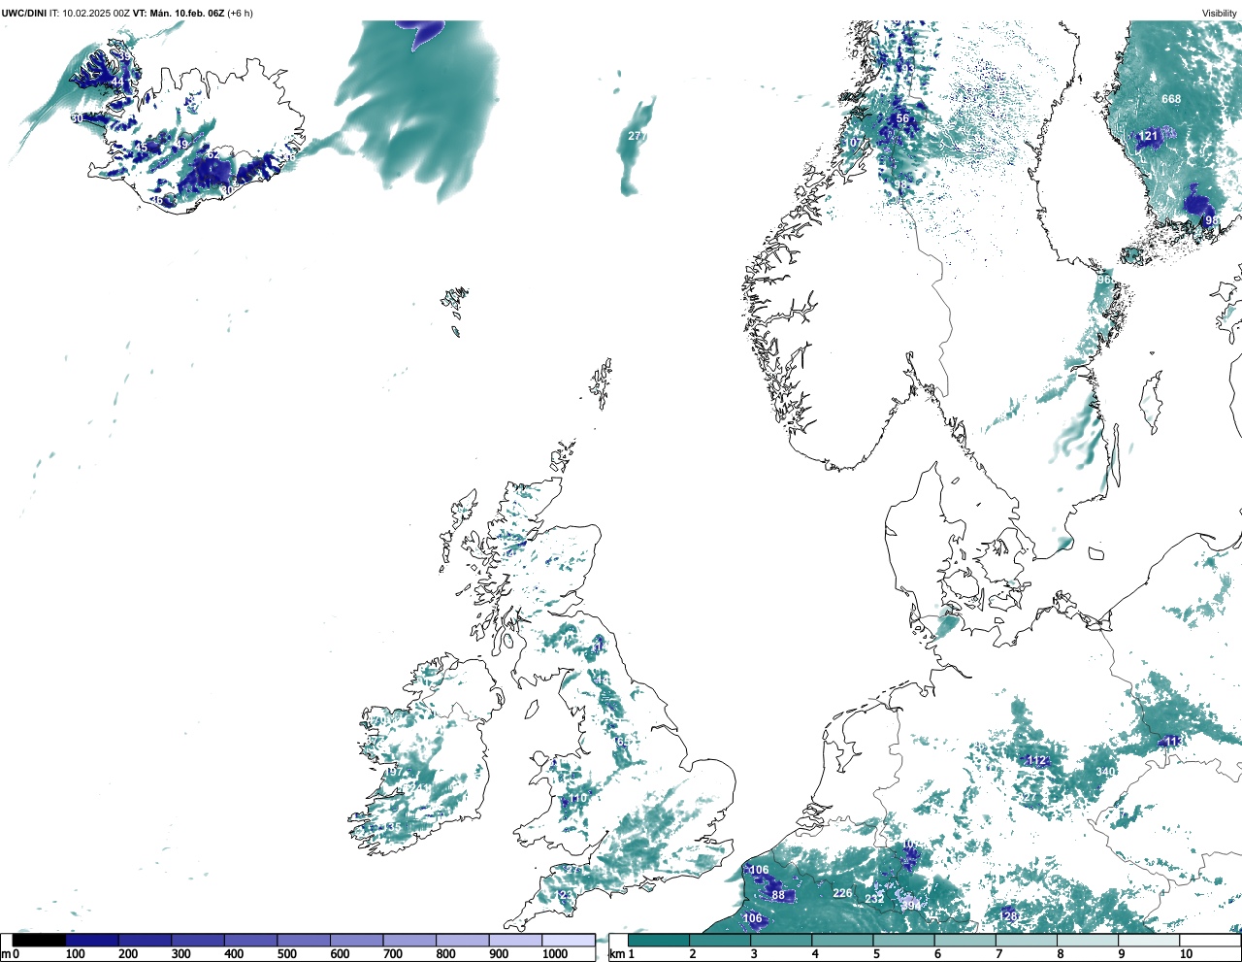Click the '232' visibility value on the map

tap(874, 899)
